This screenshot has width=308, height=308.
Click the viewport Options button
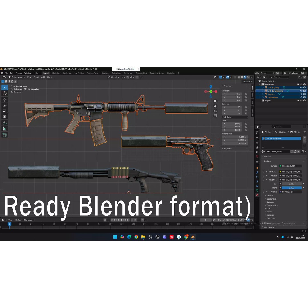click(248, 82)
